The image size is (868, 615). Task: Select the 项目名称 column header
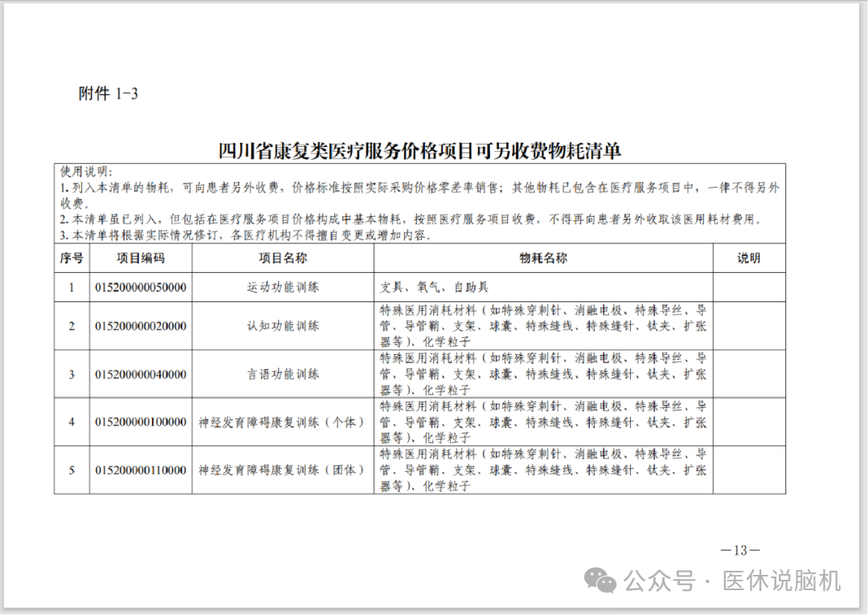tap(283, 259)
